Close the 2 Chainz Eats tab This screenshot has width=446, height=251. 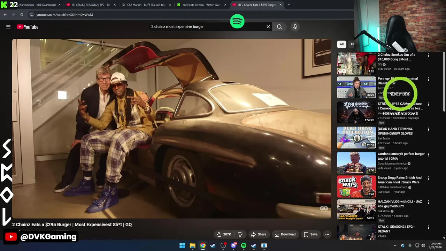(280, 5)
